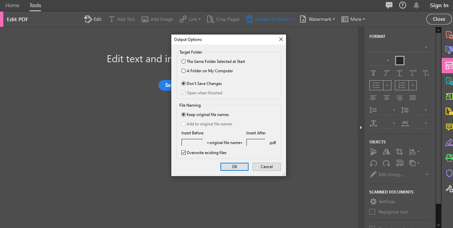Enable Recognize text checkbox
Screen dimensions: 453x228
click(x=372, y=212)
